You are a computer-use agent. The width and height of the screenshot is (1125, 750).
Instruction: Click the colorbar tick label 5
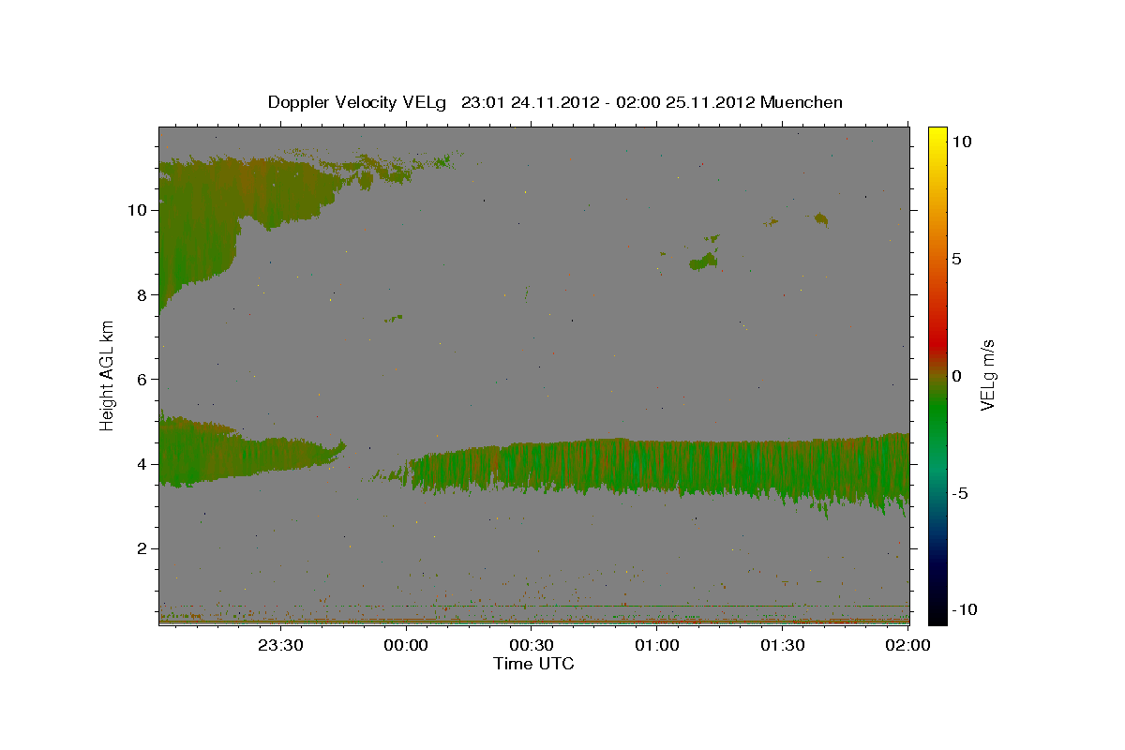point(956,259)
